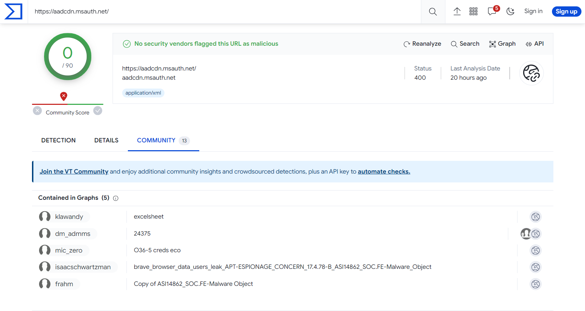Click collaborator avatar in the 24375 row
585x311 pixels.
(x=525, y=233)
